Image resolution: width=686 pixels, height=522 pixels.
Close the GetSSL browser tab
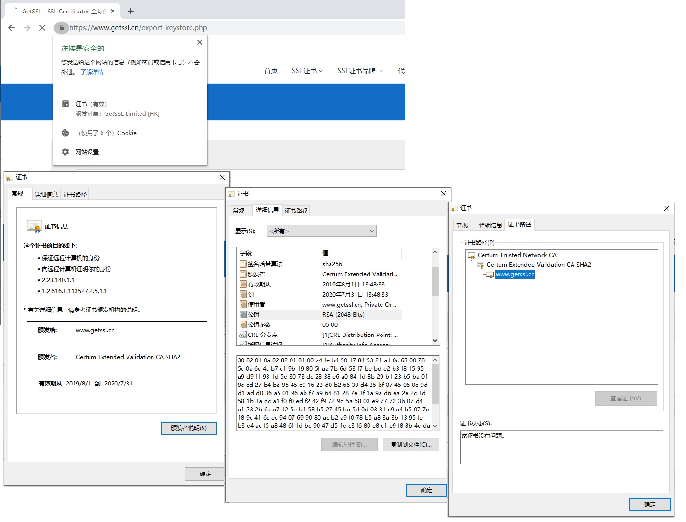(113, 11)
